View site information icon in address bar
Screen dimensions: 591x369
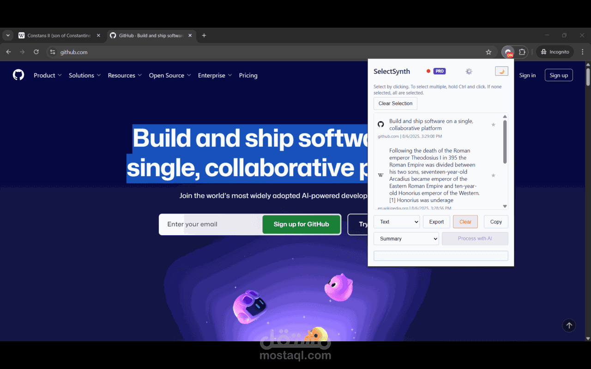click(x=53, y=52)
